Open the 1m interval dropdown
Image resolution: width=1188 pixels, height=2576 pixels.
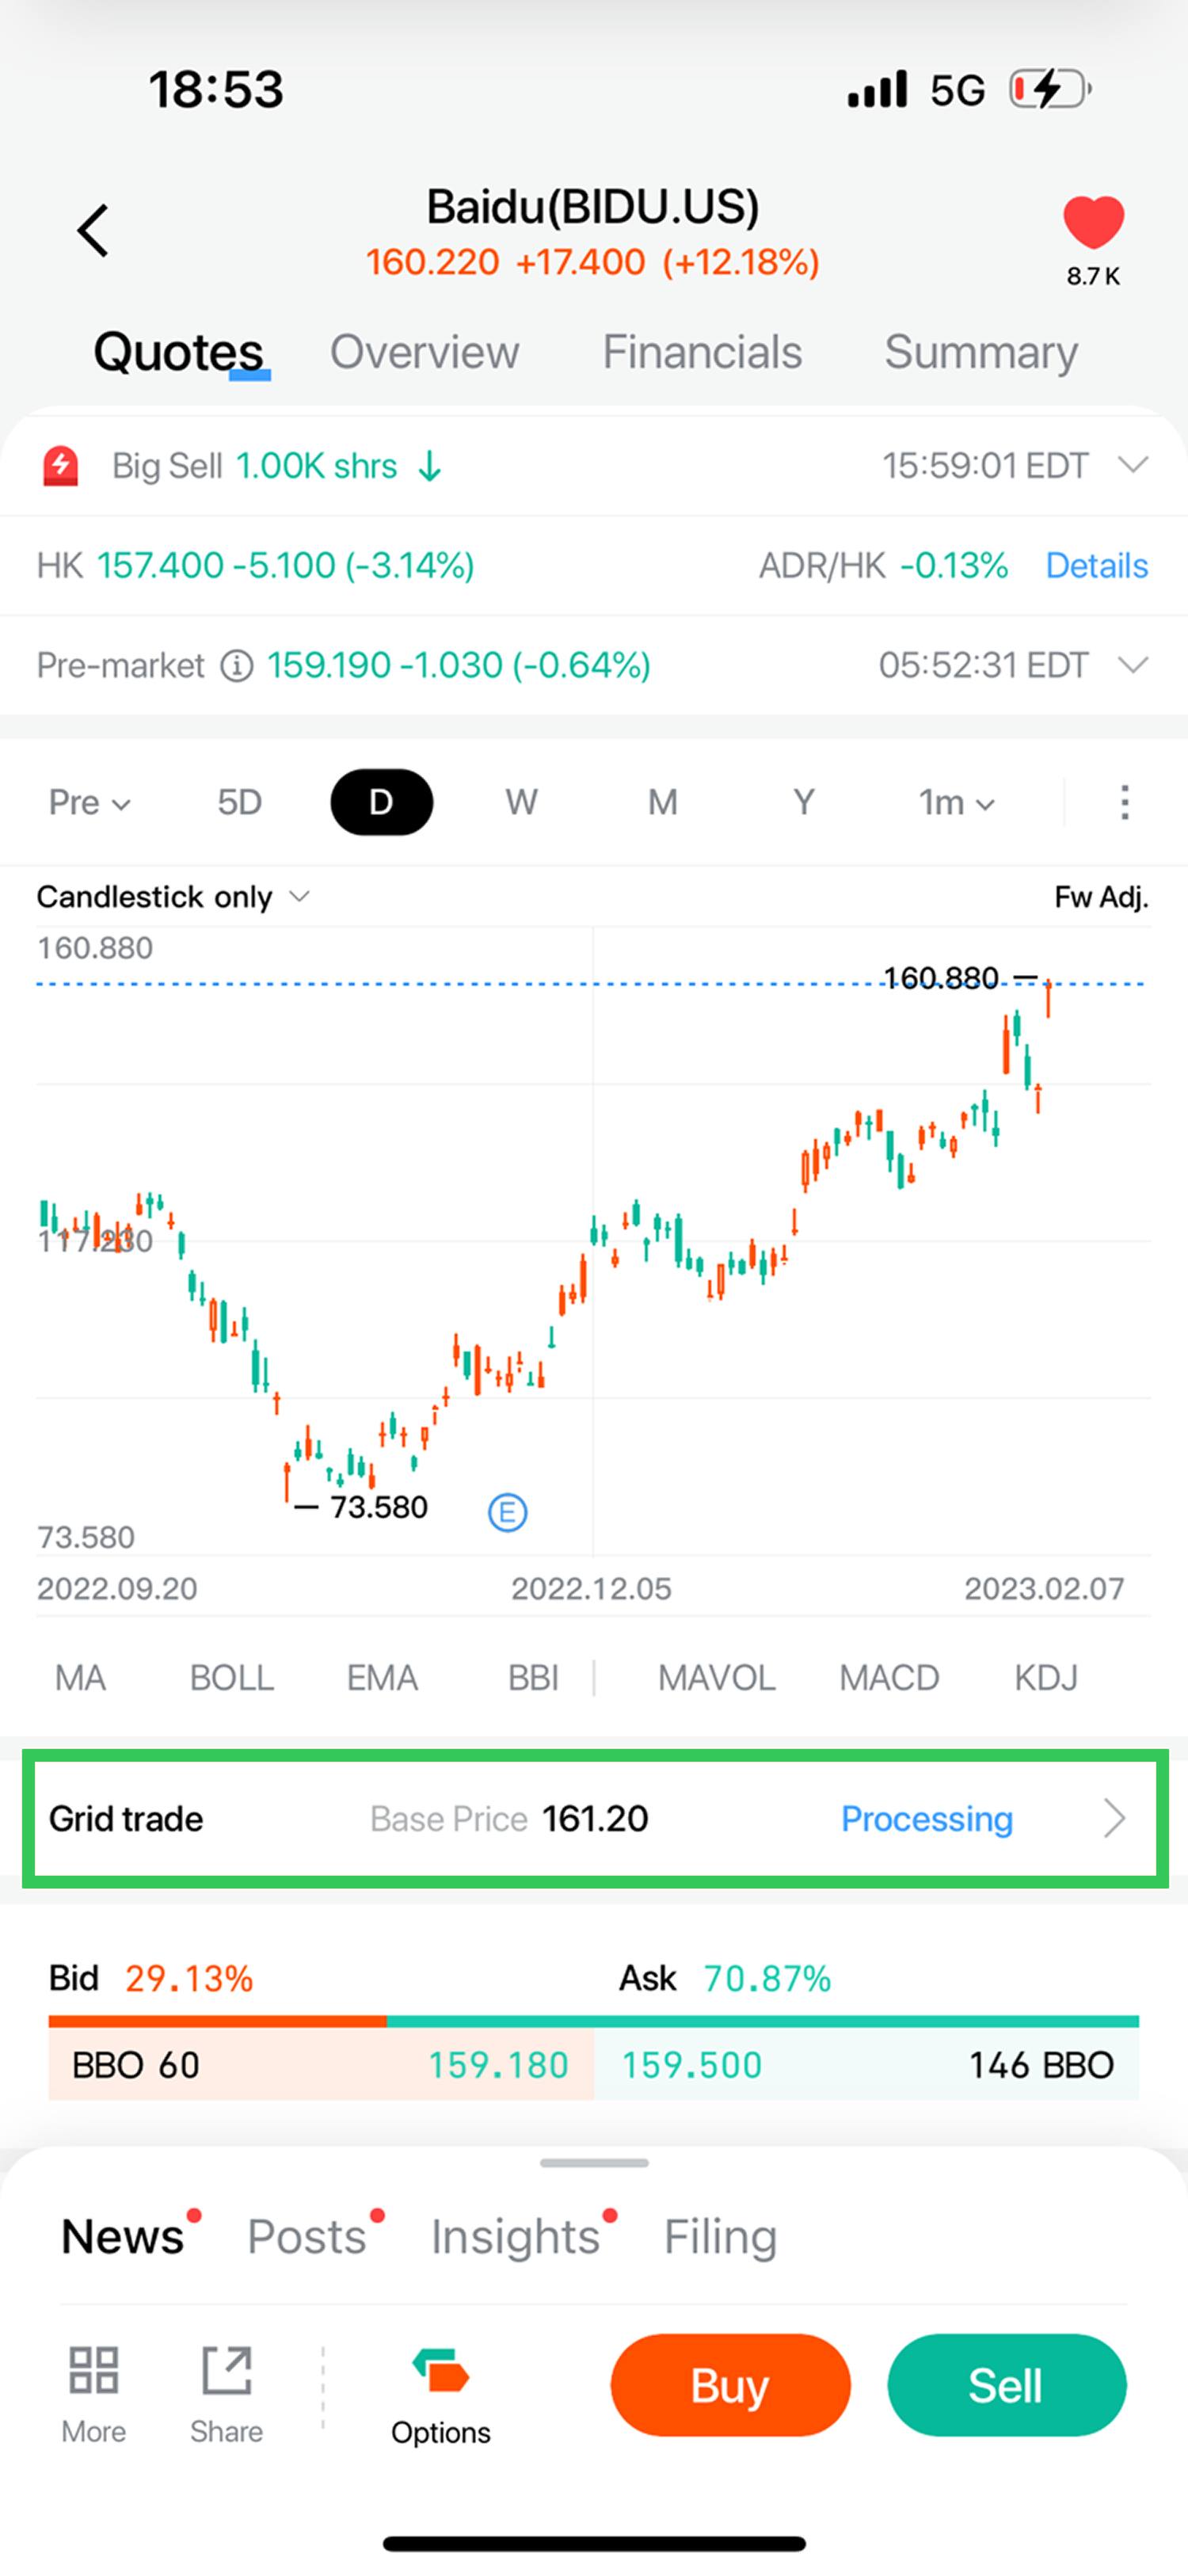click(x=956, y=802)
